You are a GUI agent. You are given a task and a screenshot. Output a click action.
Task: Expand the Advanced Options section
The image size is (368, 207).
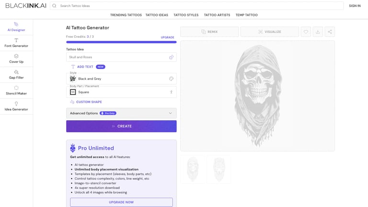tap(121, 113)
